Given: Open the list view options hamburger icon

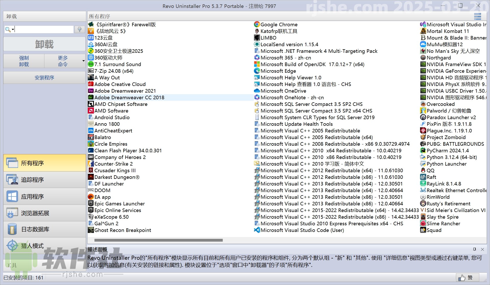Looking at the screenshot, I should click(477, 16).
